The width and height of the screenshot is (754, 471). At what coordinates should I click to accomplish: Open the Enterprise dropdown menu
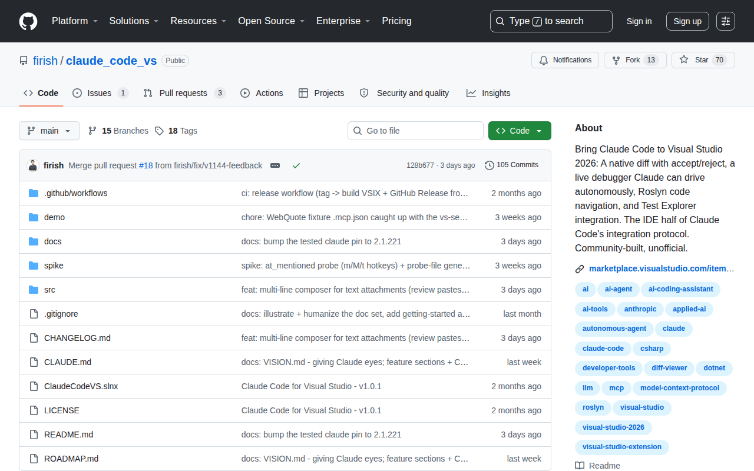[x=343, y=21]
